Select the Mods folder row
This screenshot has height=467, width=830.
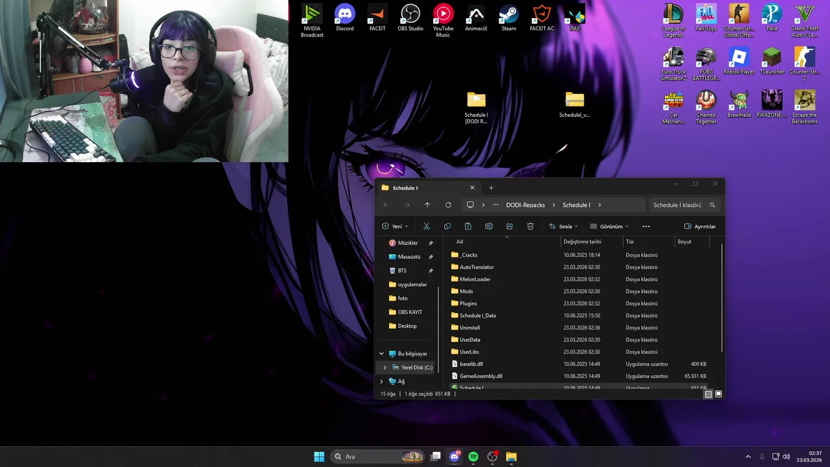[x=584, y=291]
